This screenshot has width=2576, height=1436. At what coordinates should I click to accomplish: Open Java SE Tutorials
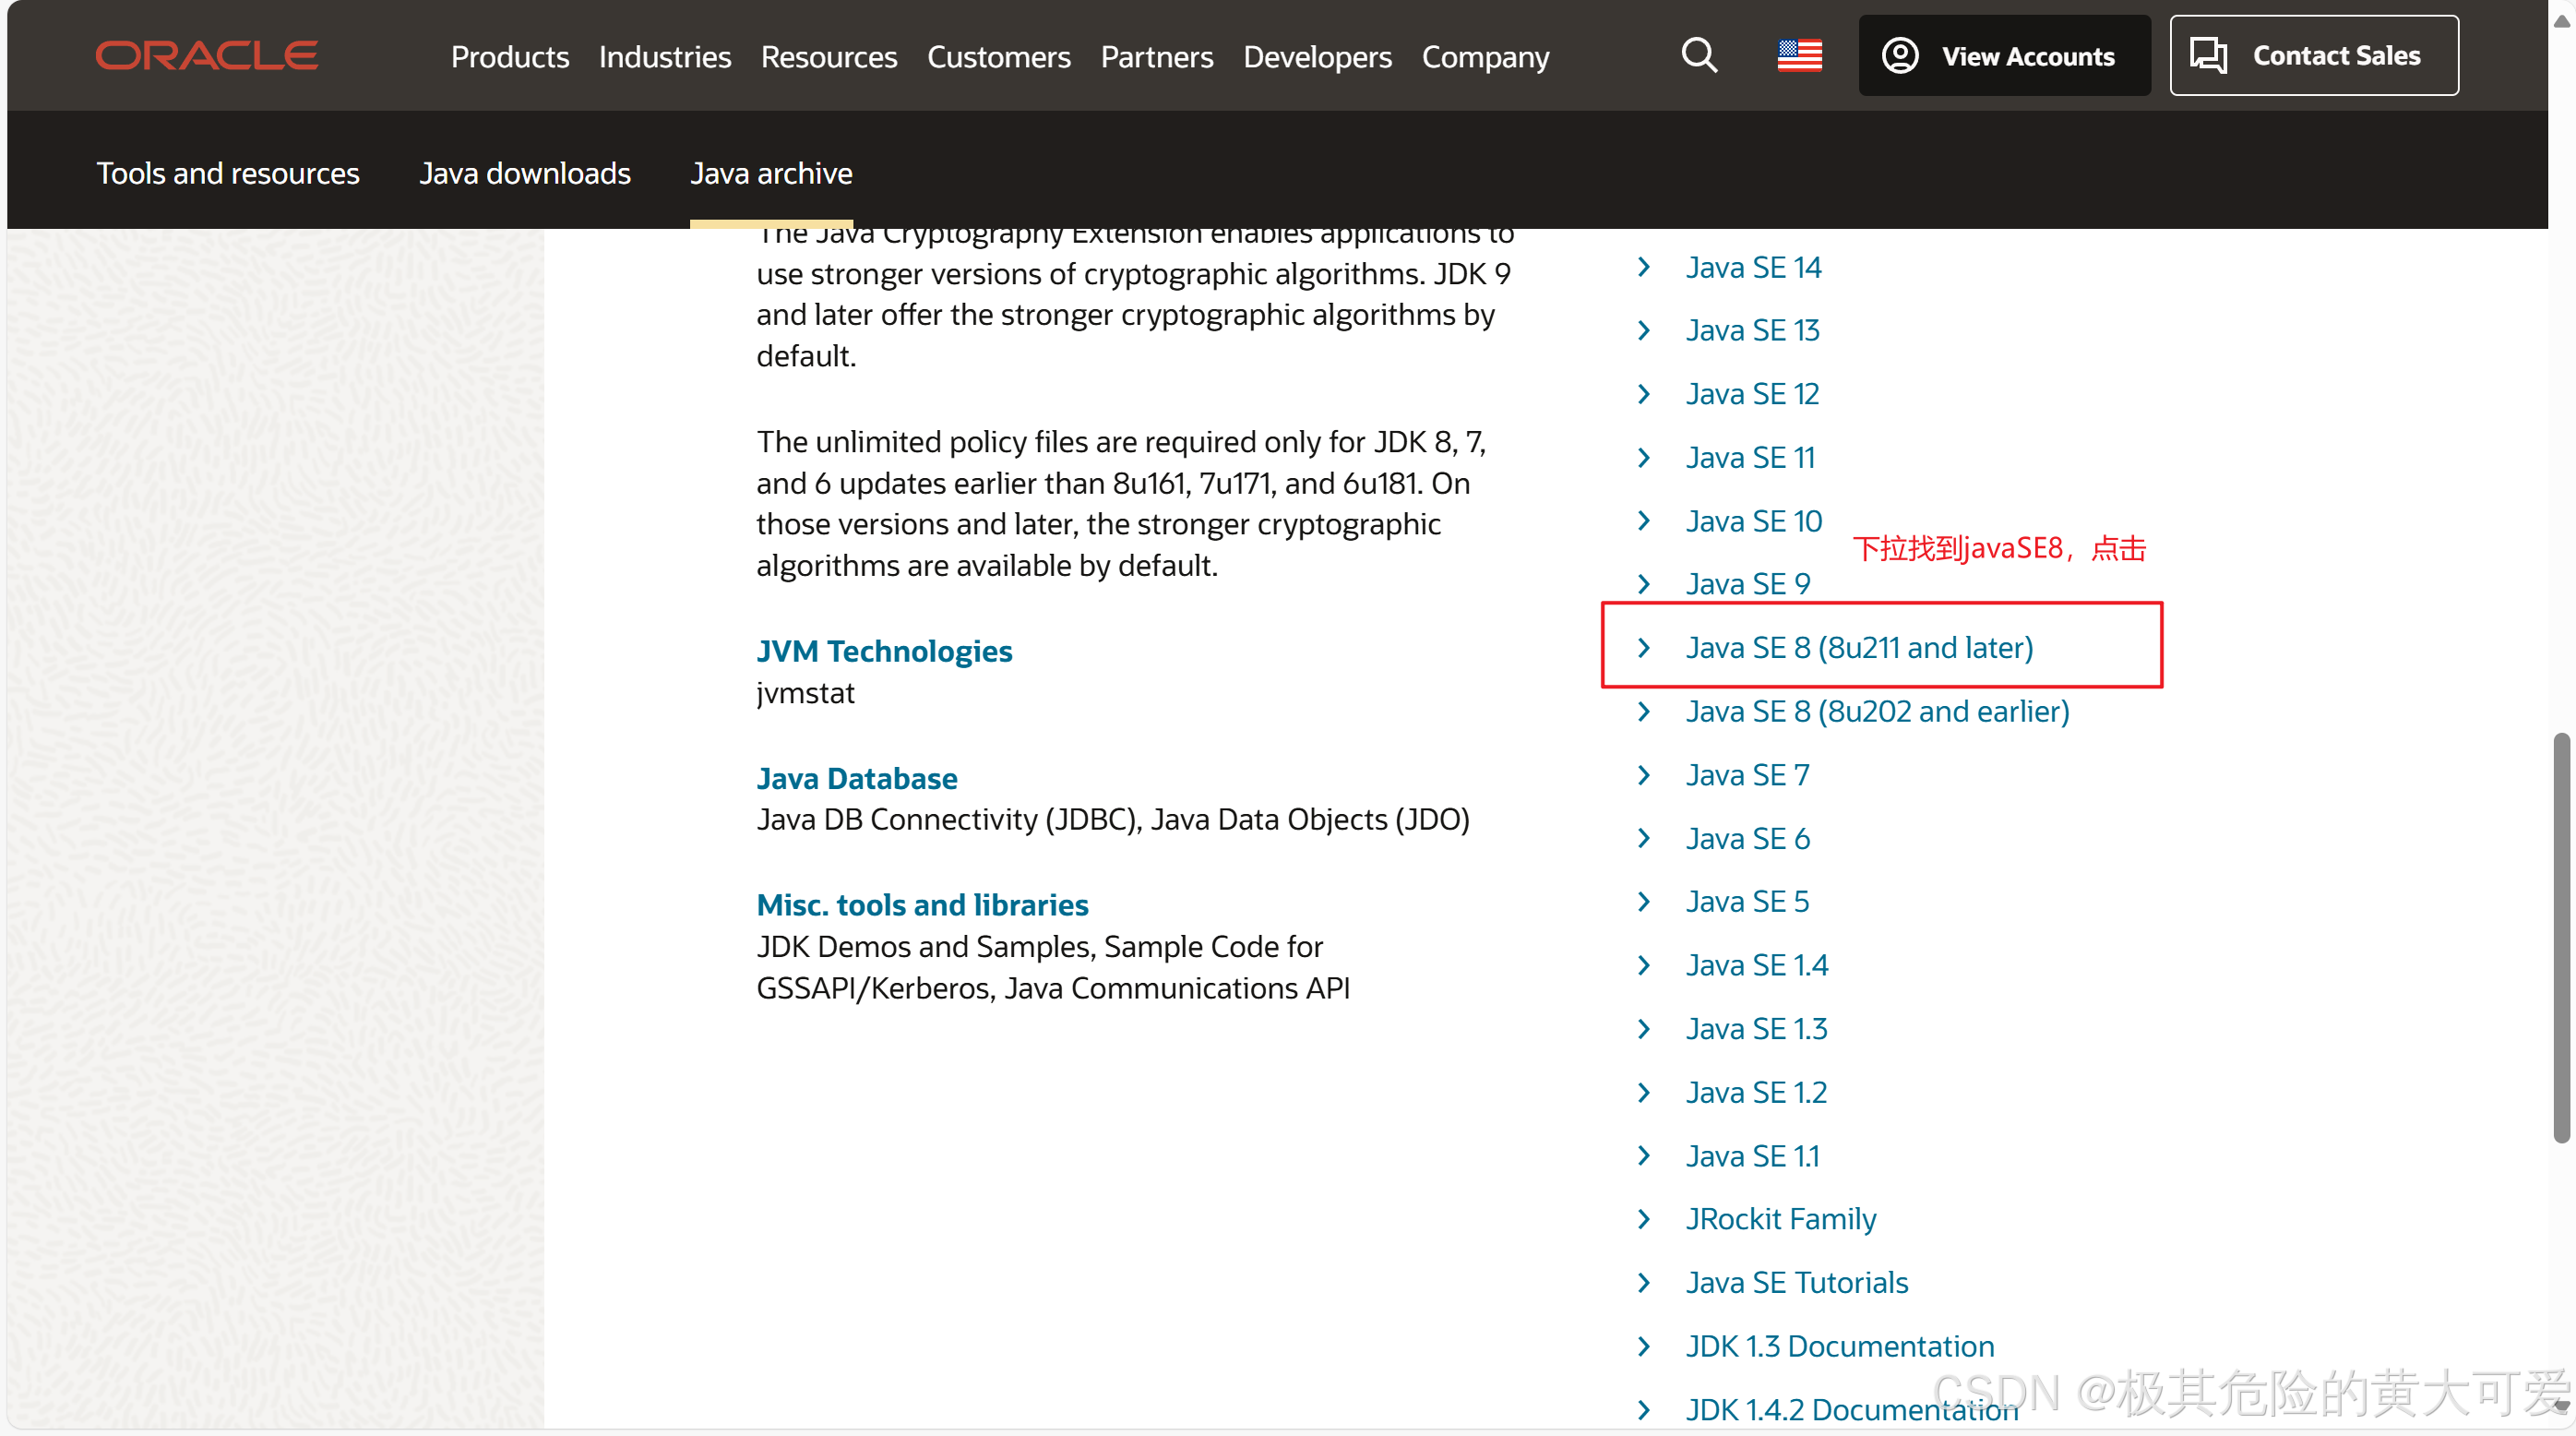[x=1795, y=1282]
